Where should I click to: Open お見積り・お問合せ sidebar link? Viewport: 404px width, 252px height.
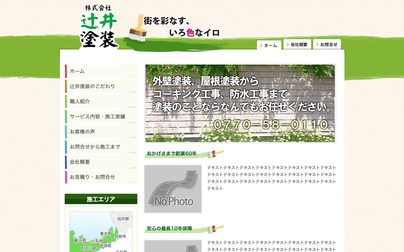click(x=101, y=177)
